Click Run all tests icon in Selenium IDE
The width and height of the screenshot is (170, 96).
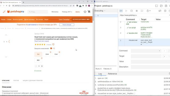click(x=121, y=11)
